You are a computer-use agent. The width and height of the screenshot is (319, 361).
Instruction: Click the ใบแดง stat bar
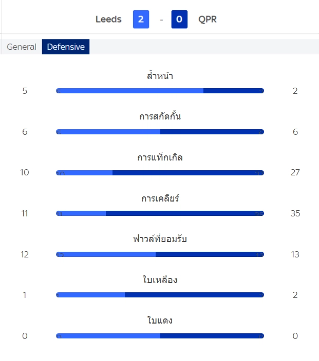[x=160, y=336]
